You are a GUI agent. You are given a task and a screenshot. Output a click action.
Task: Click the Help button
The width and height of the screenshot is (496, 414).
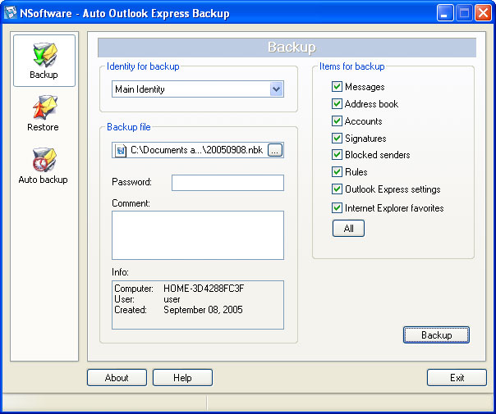(x=182, y=378)
